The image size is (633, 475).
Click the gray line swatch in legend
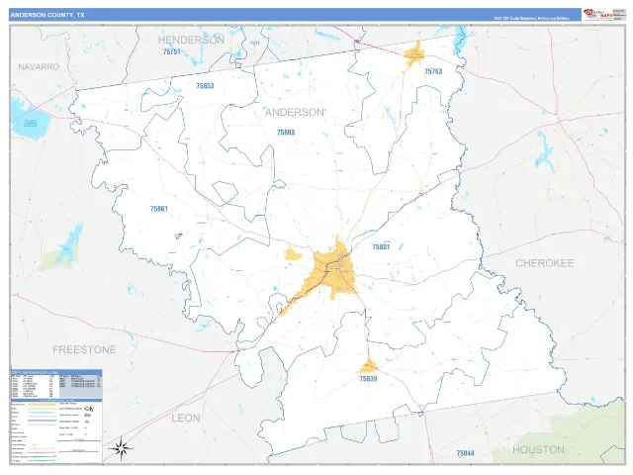pyautogui.click(x=43, y=421)
